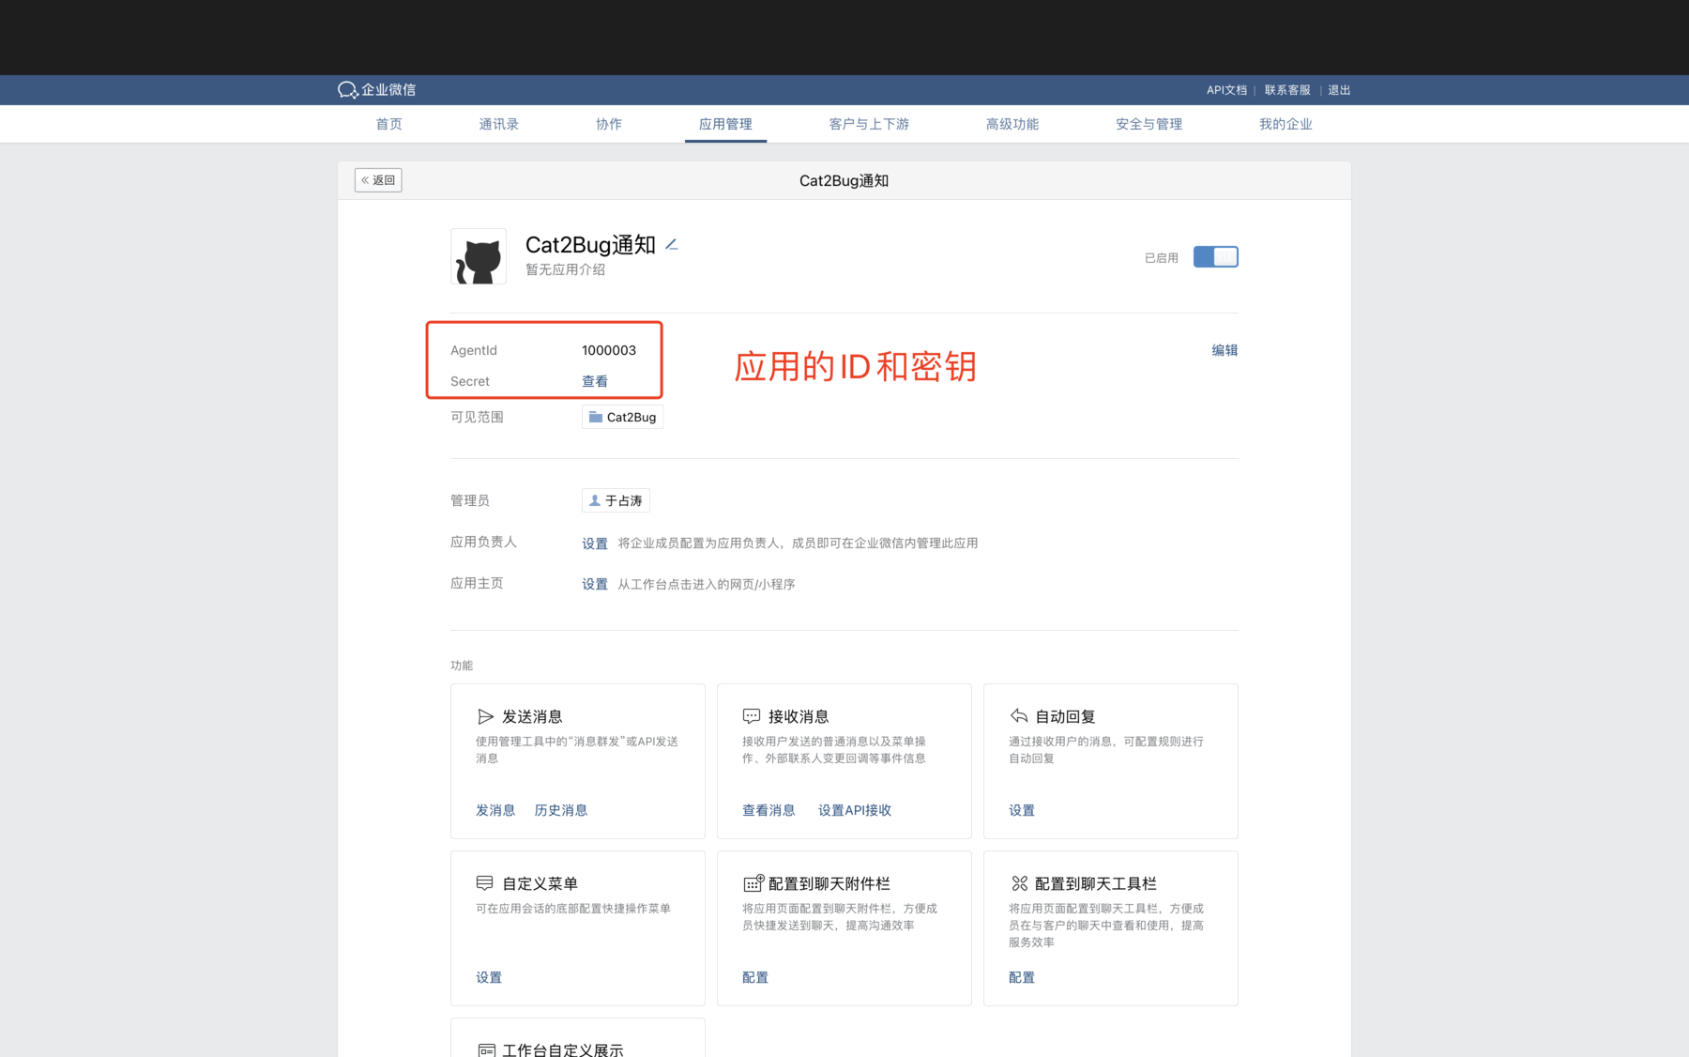This screenshot has width=1689, height=1057.
Task: Click the 发送消息 card title
Action: click(x=532, y=716)
